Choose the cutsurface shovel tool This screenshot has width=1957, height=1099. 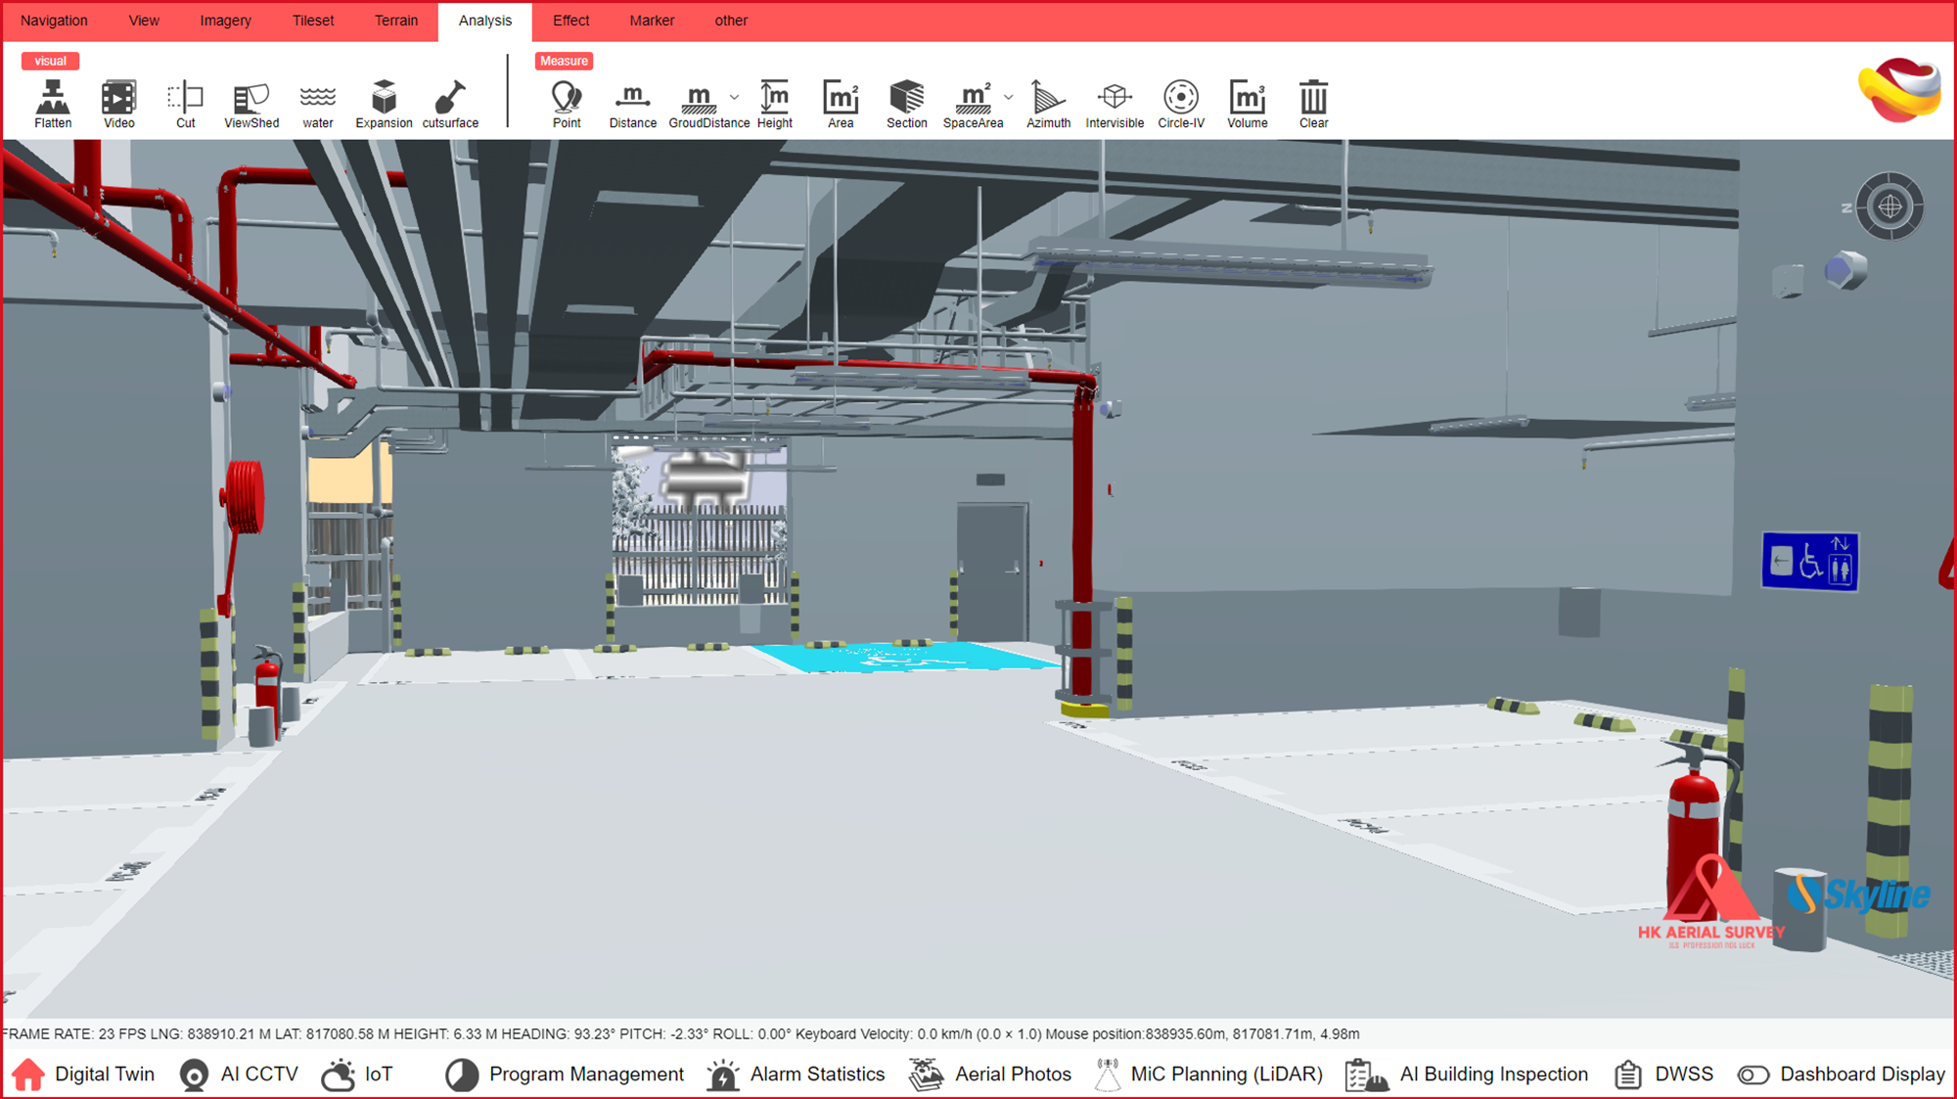click(x=450, y=103)
